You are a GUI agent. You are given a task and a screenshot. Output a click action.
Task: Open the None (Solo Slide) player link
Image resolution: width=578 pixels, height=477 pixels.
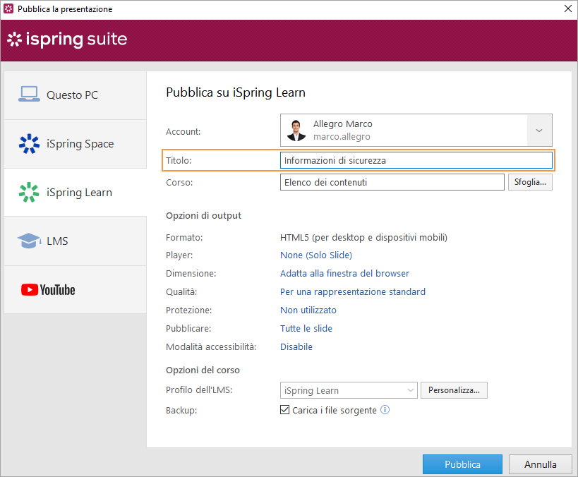coord(315,255)
